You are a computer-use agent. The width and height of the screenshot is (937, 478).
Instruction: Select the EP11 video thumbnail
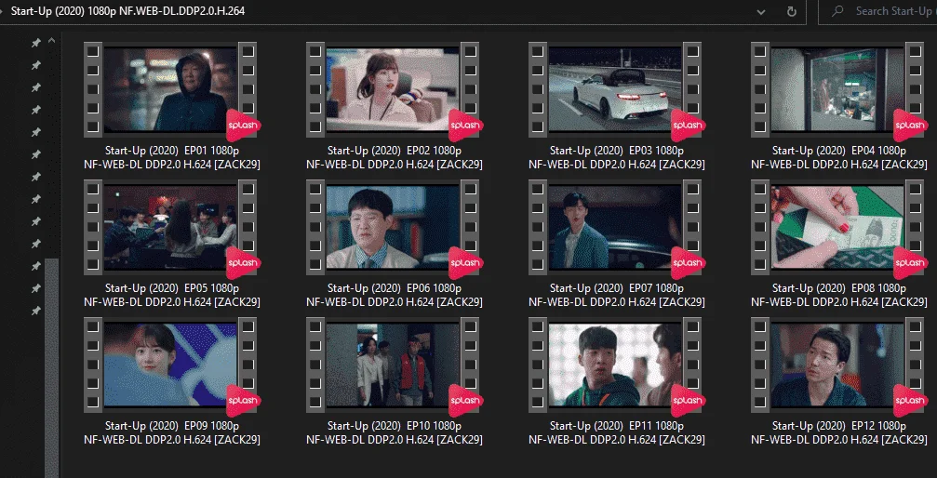click(x=615, y=365)
